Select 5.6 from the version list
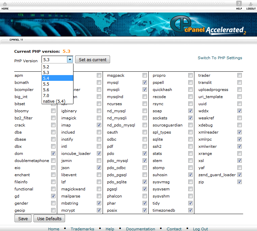Image resolution: width=257 pixels, height=231 pixels. 46,90
